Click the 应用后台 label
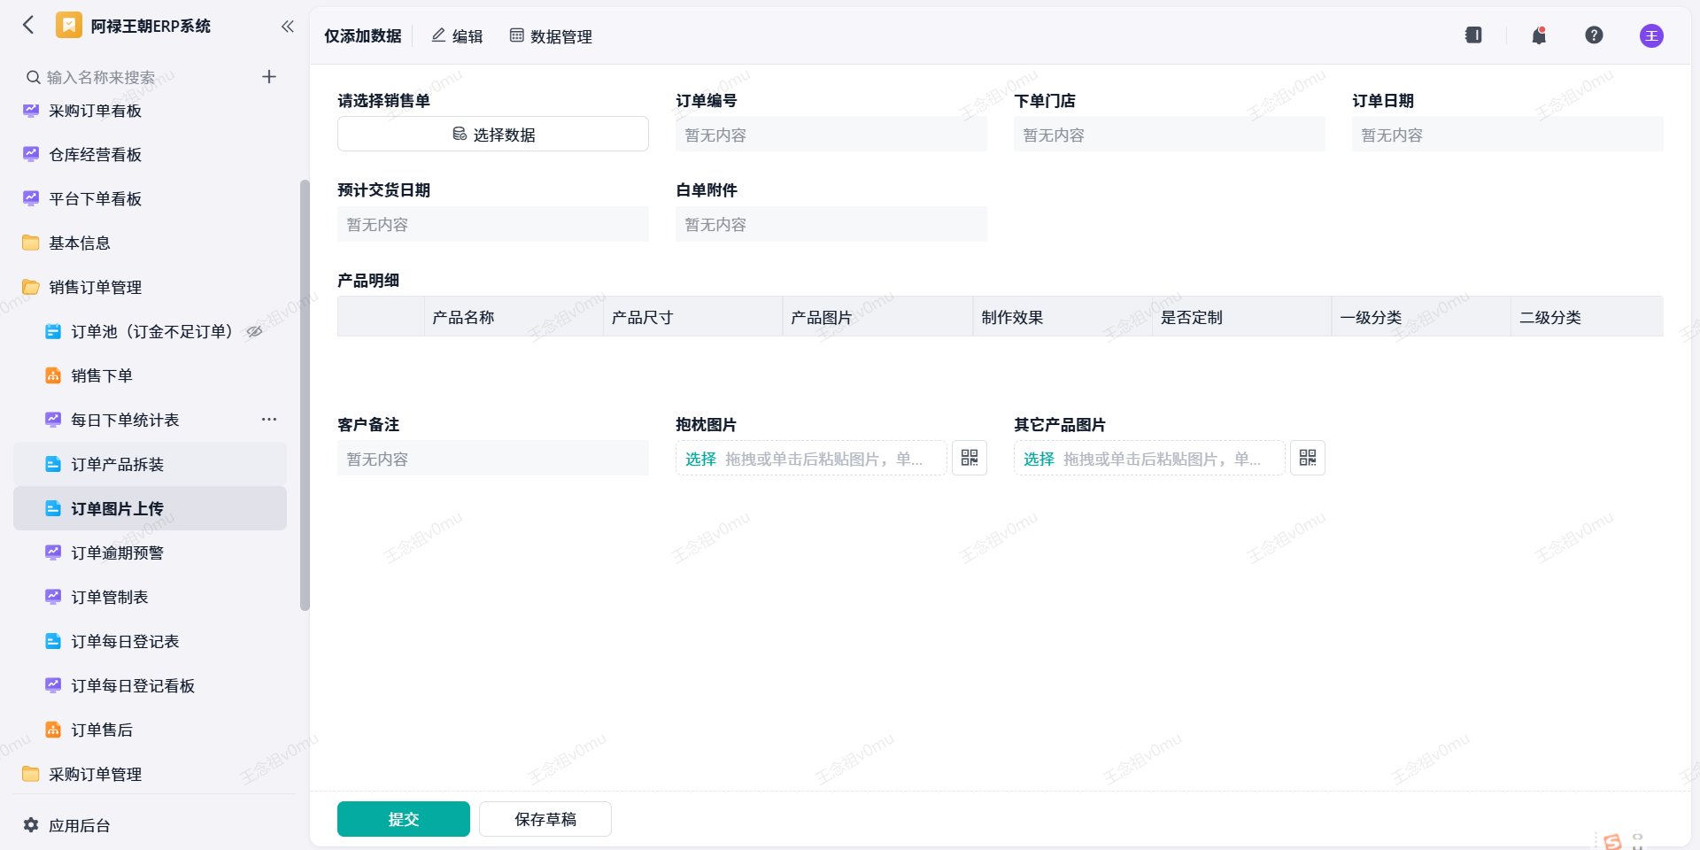Image resolution: width=1700 pixels, height=850 pixels. coord(80,826)
